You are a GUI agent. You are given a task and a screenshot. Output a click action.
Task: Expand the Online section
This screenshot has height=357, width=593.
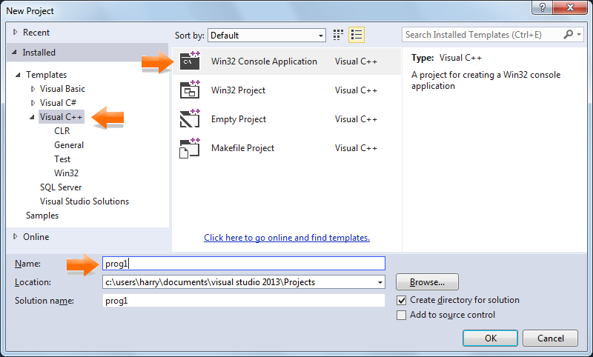16,237
